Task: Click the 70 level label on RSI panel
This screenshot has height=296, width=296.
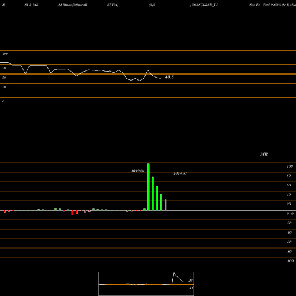Action: (4, 68)
